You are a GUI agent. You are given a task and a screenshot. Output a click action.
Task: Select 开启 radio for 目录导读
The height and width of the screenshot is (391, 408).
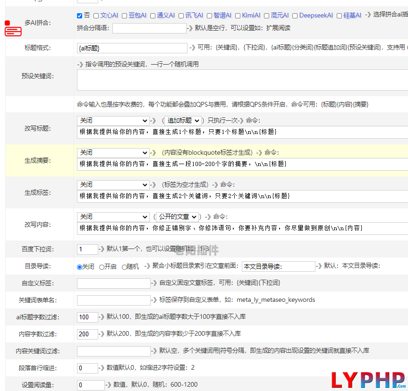point(102,267)
